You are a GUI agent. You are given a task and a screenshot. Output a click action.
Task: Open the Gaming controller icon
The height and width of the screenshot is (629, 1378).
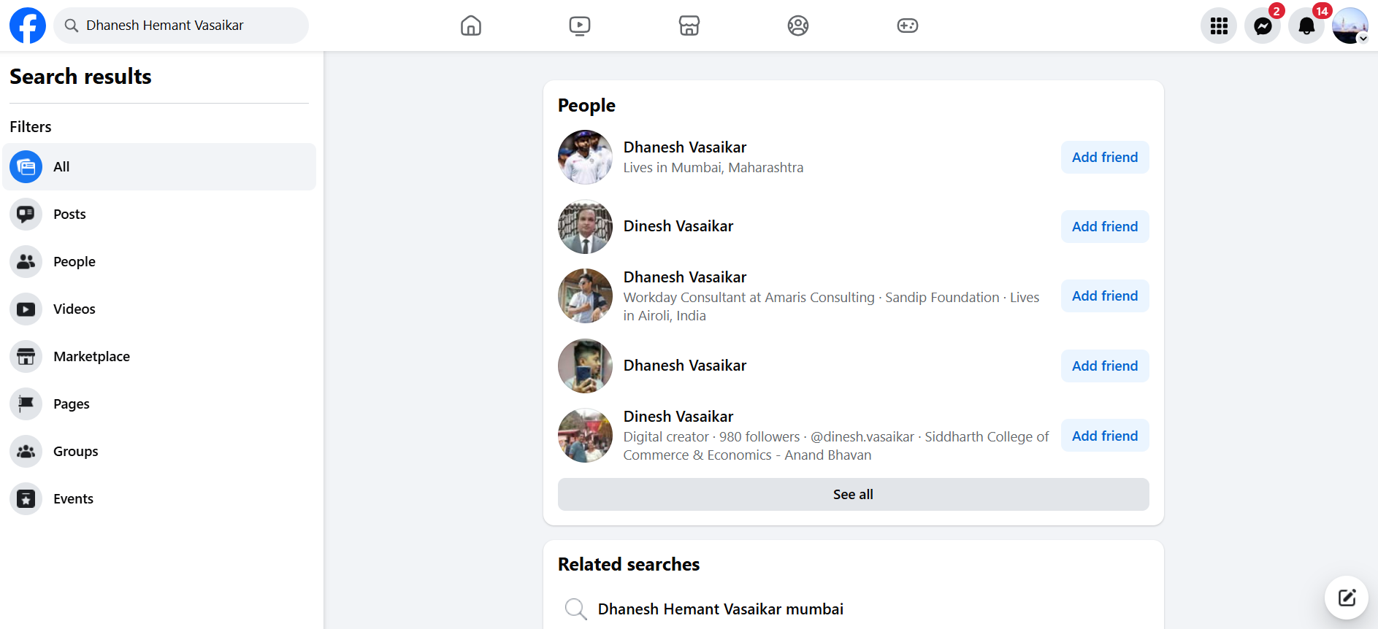click(x=907, y=26)
